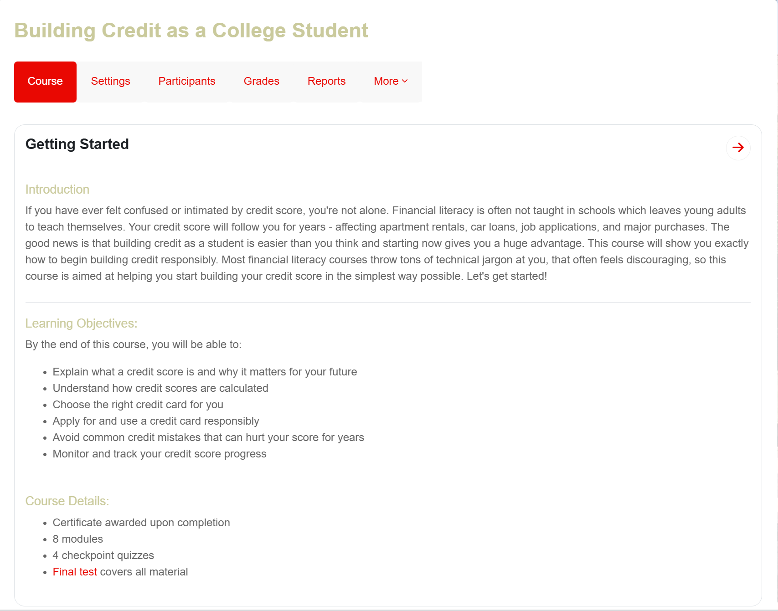
Task: Click the Explain what a credit score is objective
Action: (205, 372)
